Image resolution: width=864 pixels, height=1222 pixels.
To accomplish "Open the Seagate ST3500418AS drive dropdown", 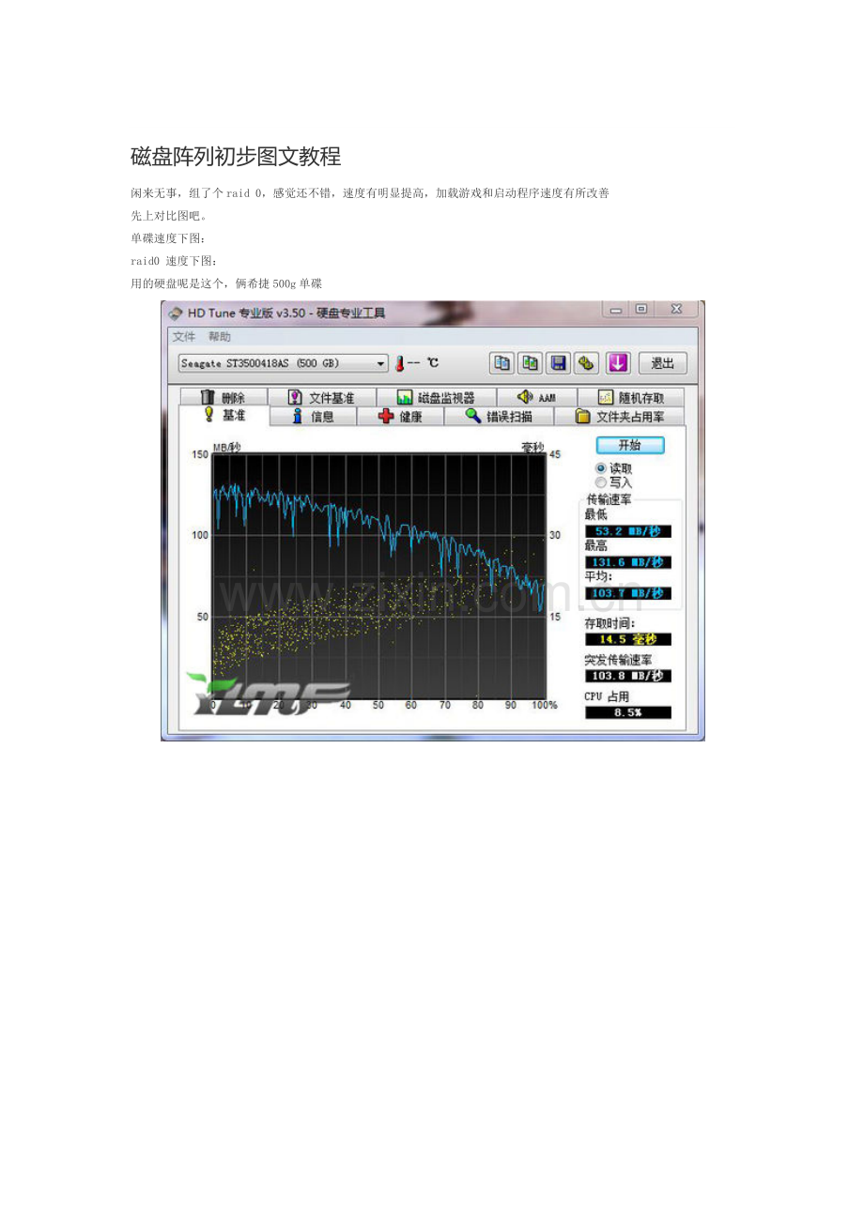I will 277,363.
